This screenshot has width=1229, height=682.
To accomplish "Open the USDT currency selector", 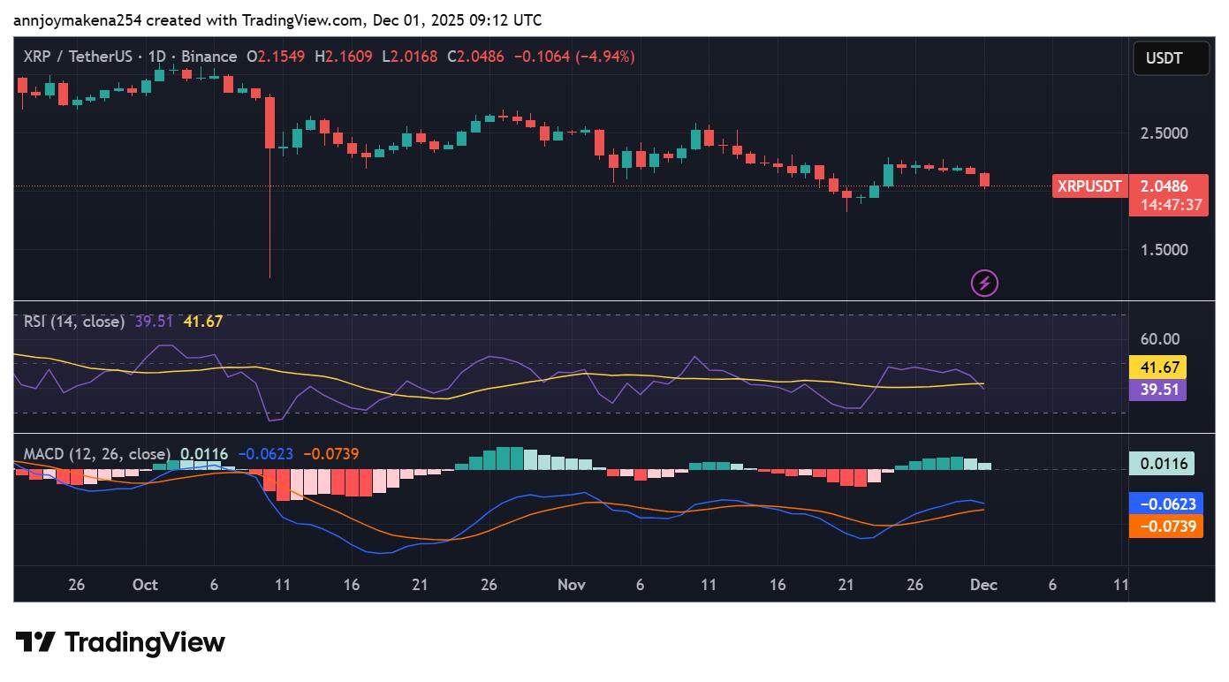I will [1171, 59].
